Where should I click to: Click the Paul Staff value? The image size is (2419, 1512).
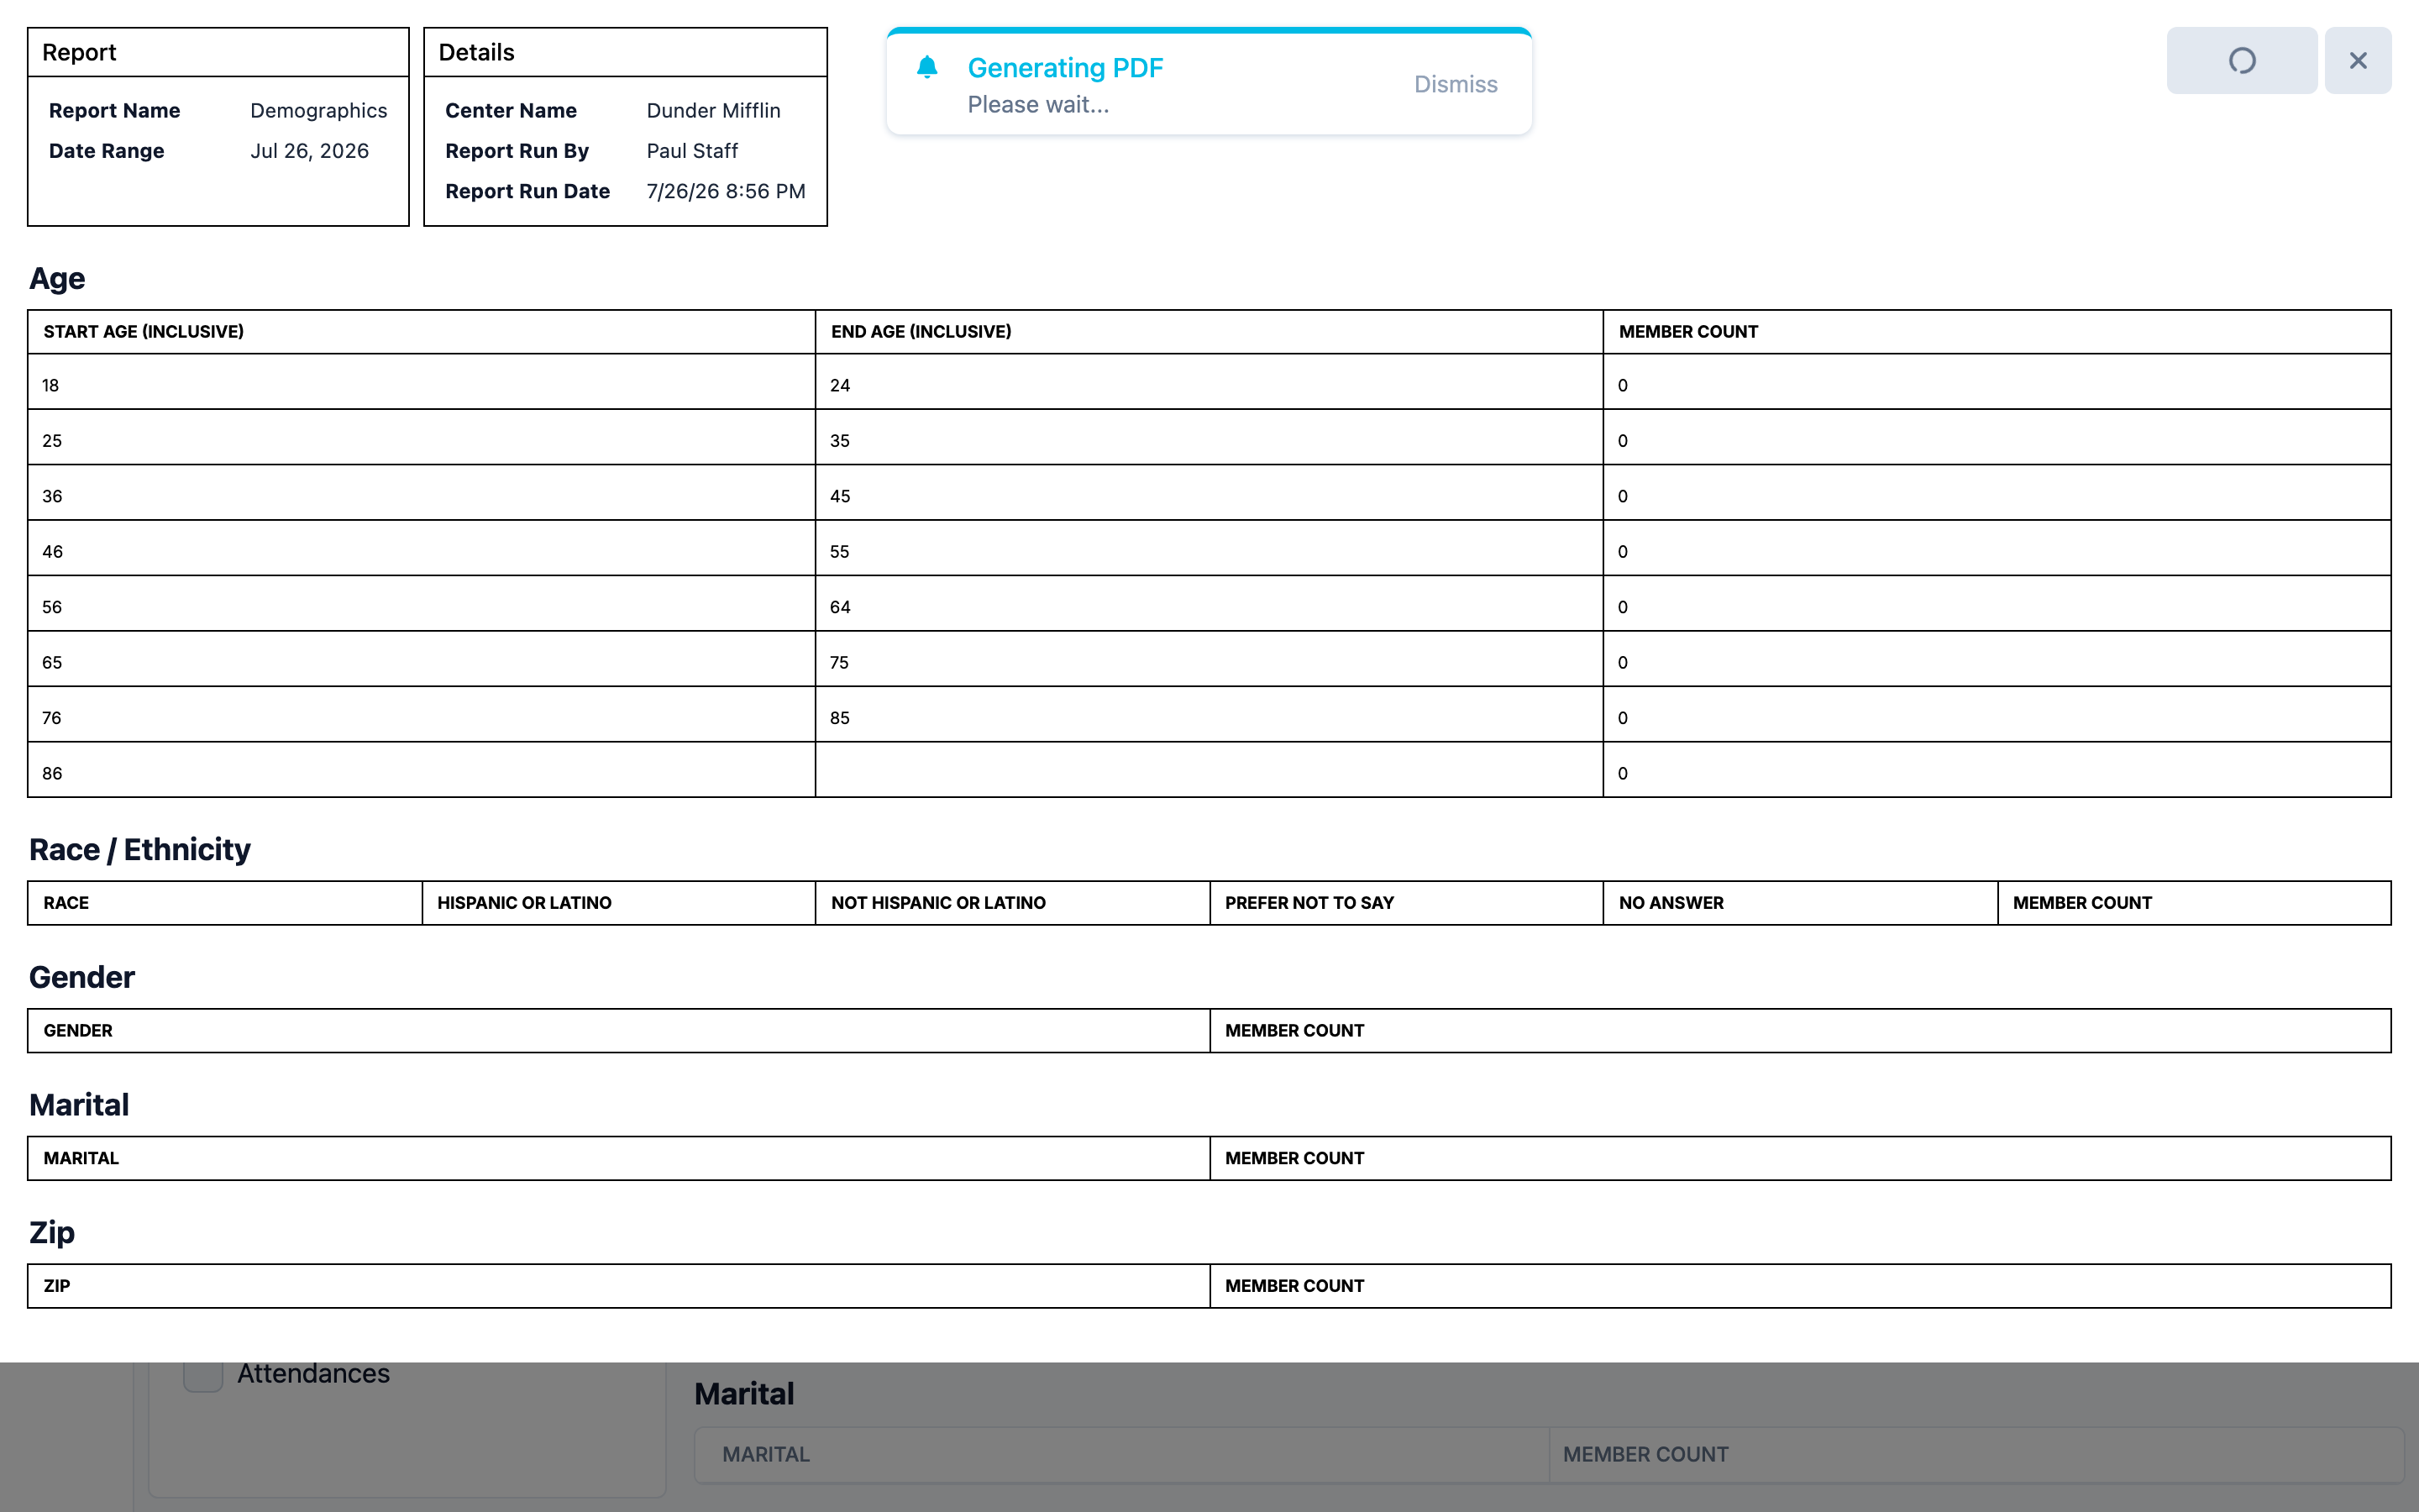coord(692,151)
